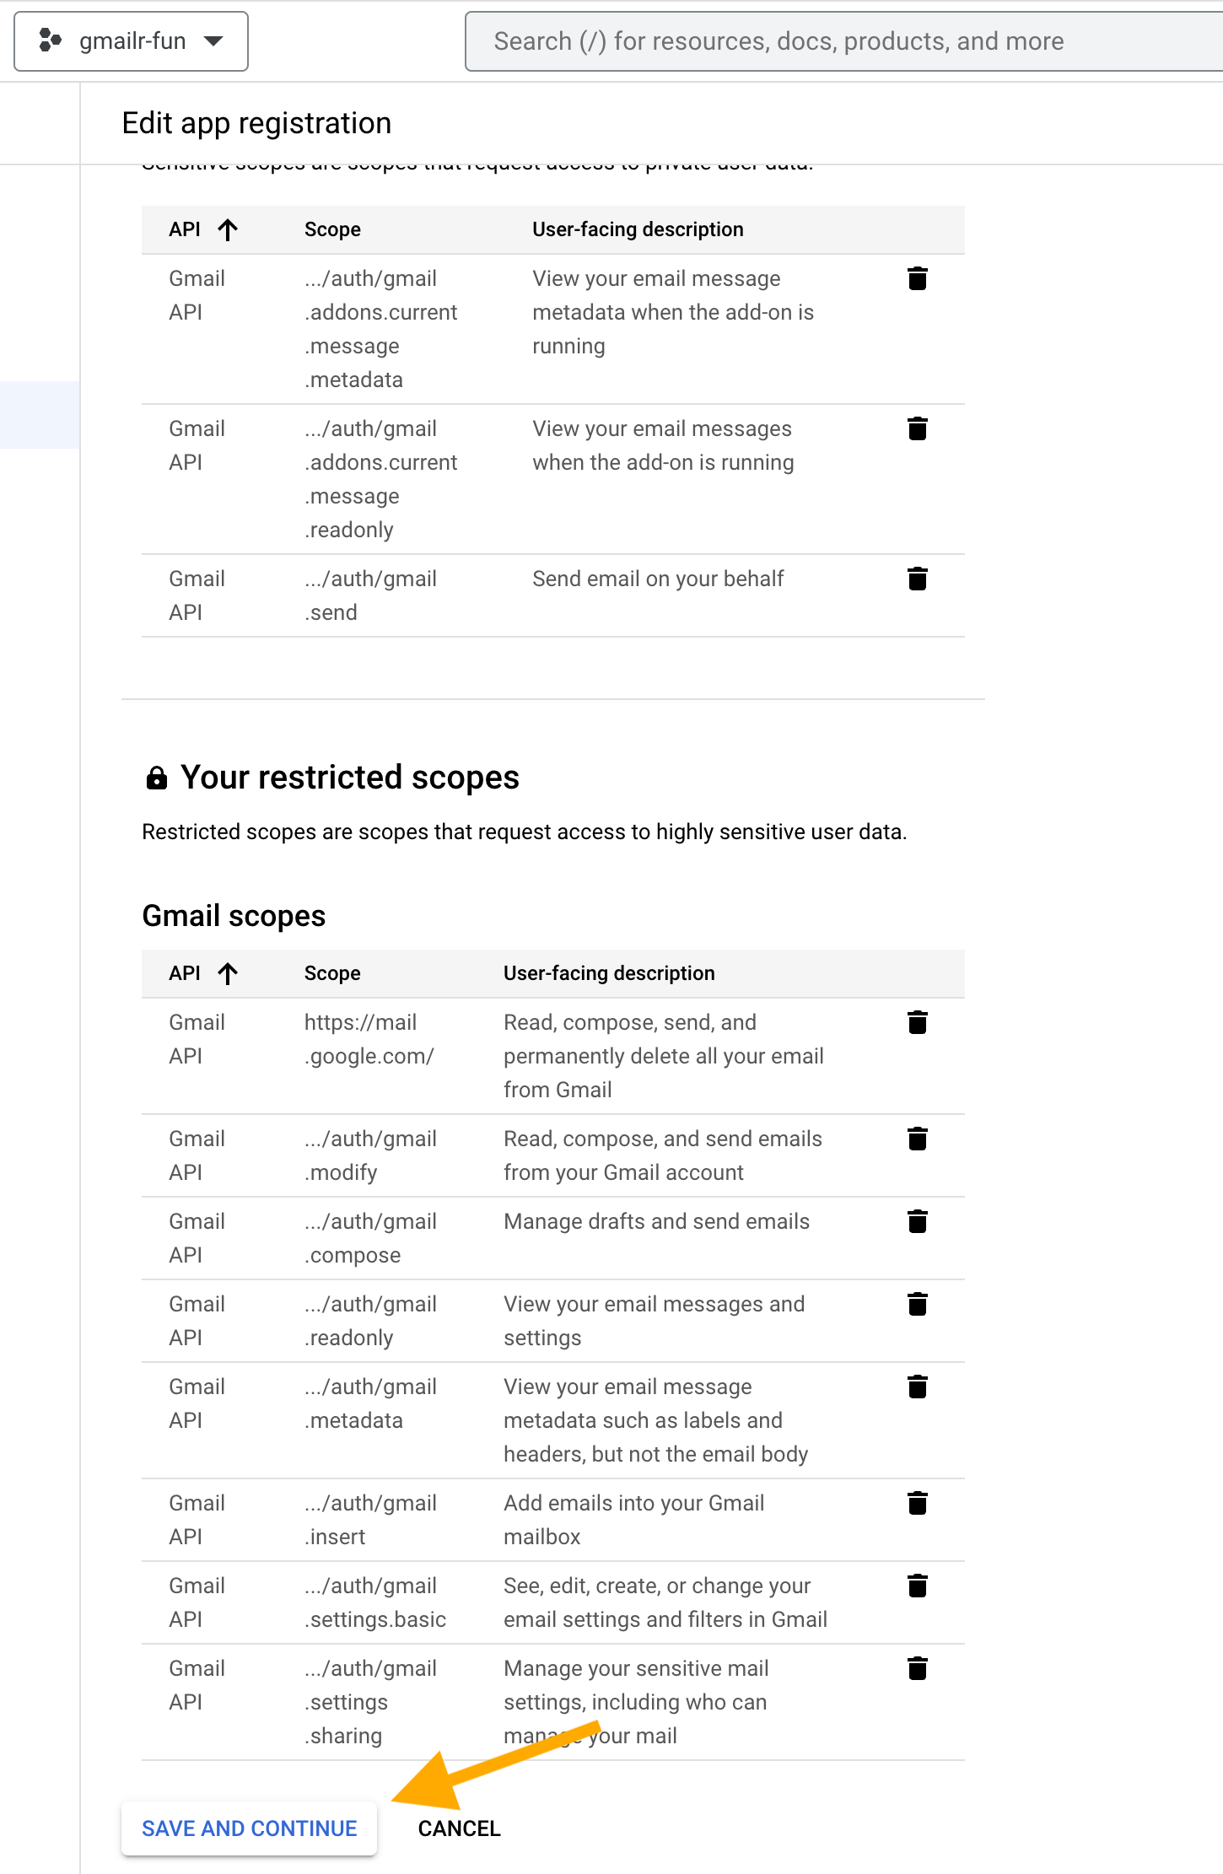Delete the gmail.modify scope
This screenshot has height=1874, width=1223.
pyautogui.click(x=917, y=1139)
